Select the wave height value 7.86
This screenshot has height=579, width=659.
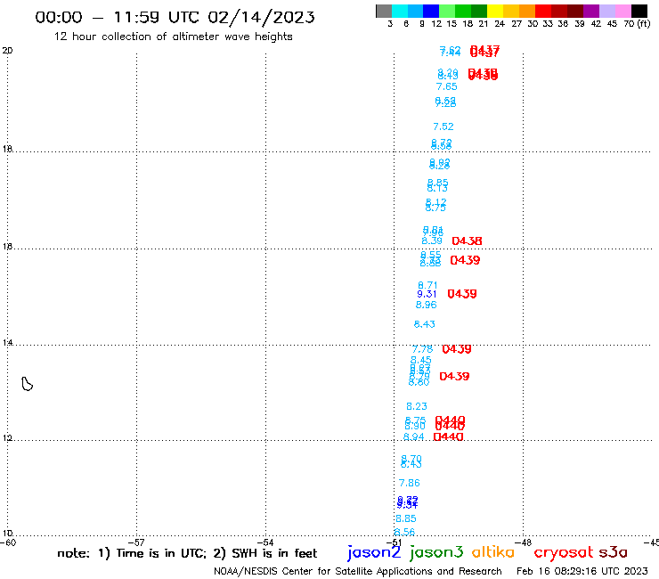410,483
